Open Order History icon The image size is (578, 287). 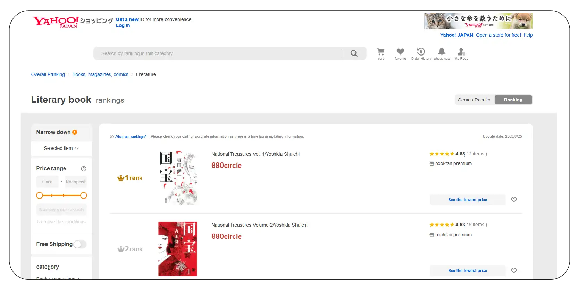click(x=421, y=53)
